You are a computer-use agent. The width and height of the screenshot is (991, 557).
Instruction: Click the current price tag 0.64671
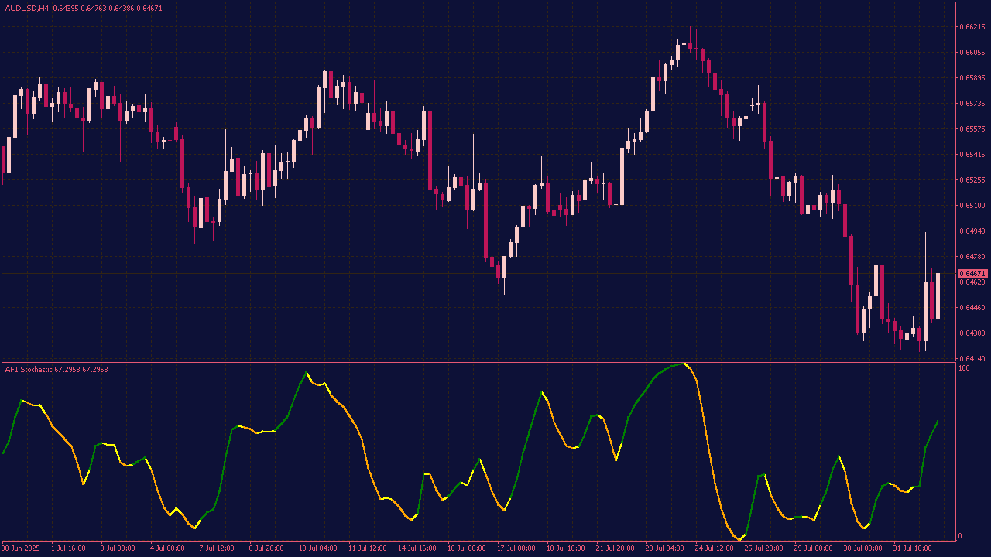tap(972, 274)
